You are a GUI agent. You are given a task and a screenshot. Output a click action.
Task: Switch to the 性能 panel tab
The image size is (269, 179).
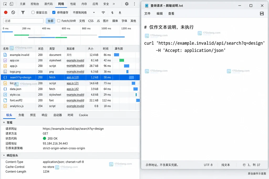(x=73, y=4)
